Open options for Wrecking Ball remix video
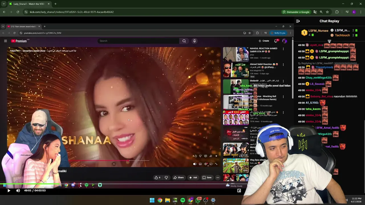The image size is (365, 205). coord(283,97)
